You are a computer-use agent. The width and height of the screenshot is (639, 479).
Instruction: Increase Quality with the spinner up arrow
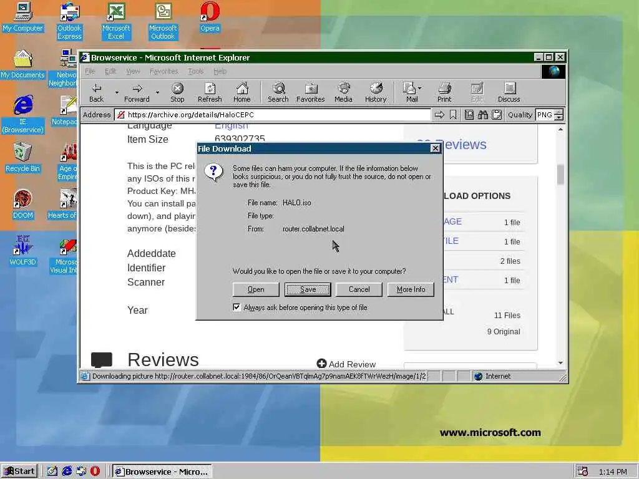(x=559, y=112)
